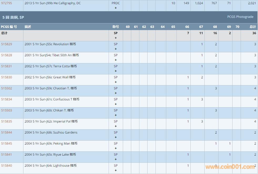Expand plus grades for Tibet 50th An row
Image resolution: width=258 pixels, height=174 pixels.
click(x=116, y=60)
